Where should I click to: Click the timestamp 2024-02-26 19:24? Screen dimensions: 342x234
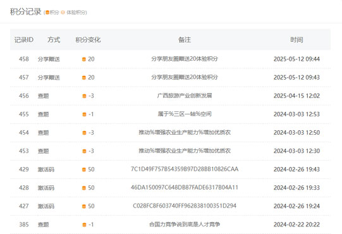click(x=296, y=206)
